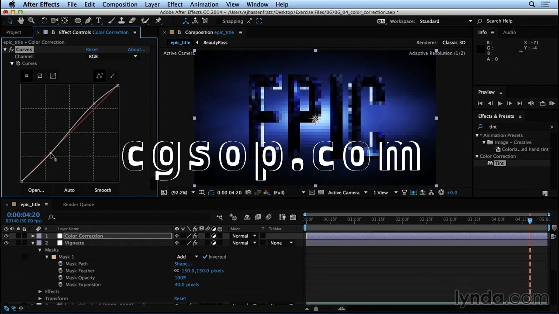The image size is (559, 314).
Task: Open the Active Camera view dropdown
Action: (x=348, y=192)
